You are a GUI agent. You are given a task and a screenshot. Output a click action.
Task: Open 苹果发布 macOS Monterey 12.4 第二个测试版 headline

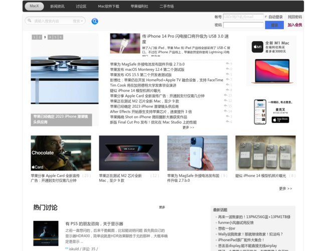pyautogui.click(x=147, y=69)
